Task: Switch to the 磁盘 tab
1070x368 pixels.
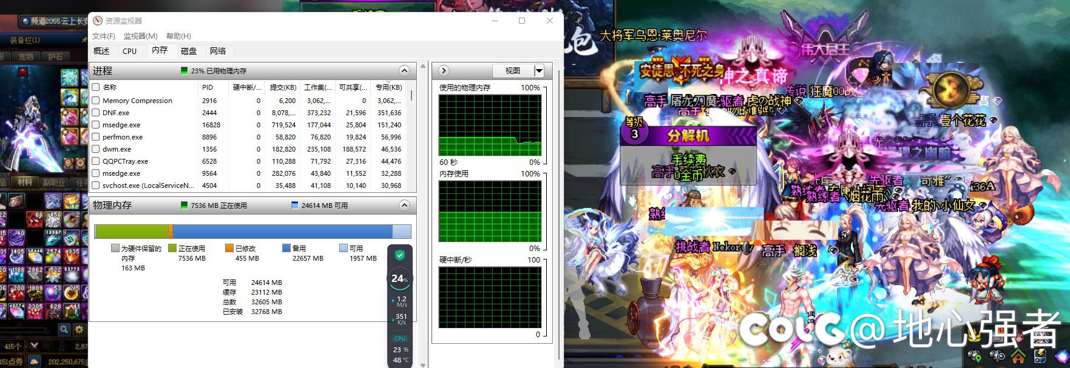Action: point(189,51)
